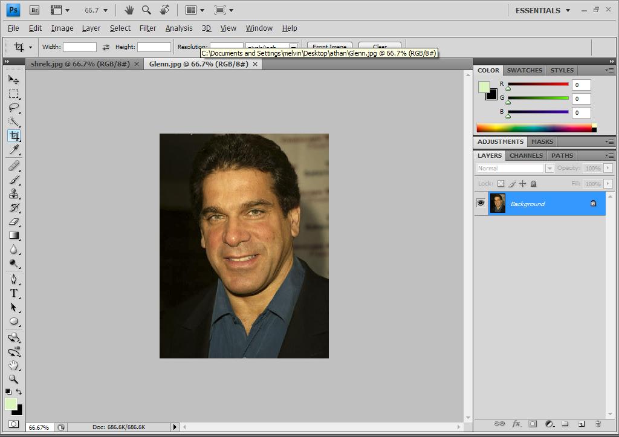Select the Healing Brush tool
This screenshot has width=619, height=437.
tap(14, 166)
